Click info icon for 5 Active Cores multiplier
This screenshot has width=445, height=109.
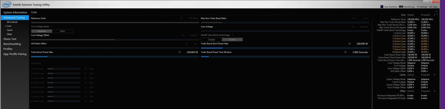(x=85, y=87)
